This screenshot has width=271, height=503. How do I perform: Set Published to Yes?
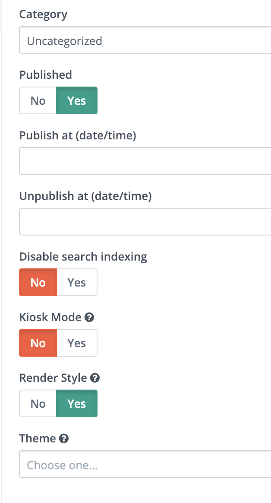click(77, 100)
